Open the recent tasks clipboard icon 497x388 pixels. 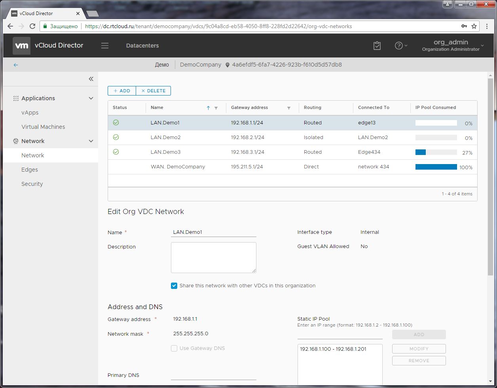click(377, 46)
